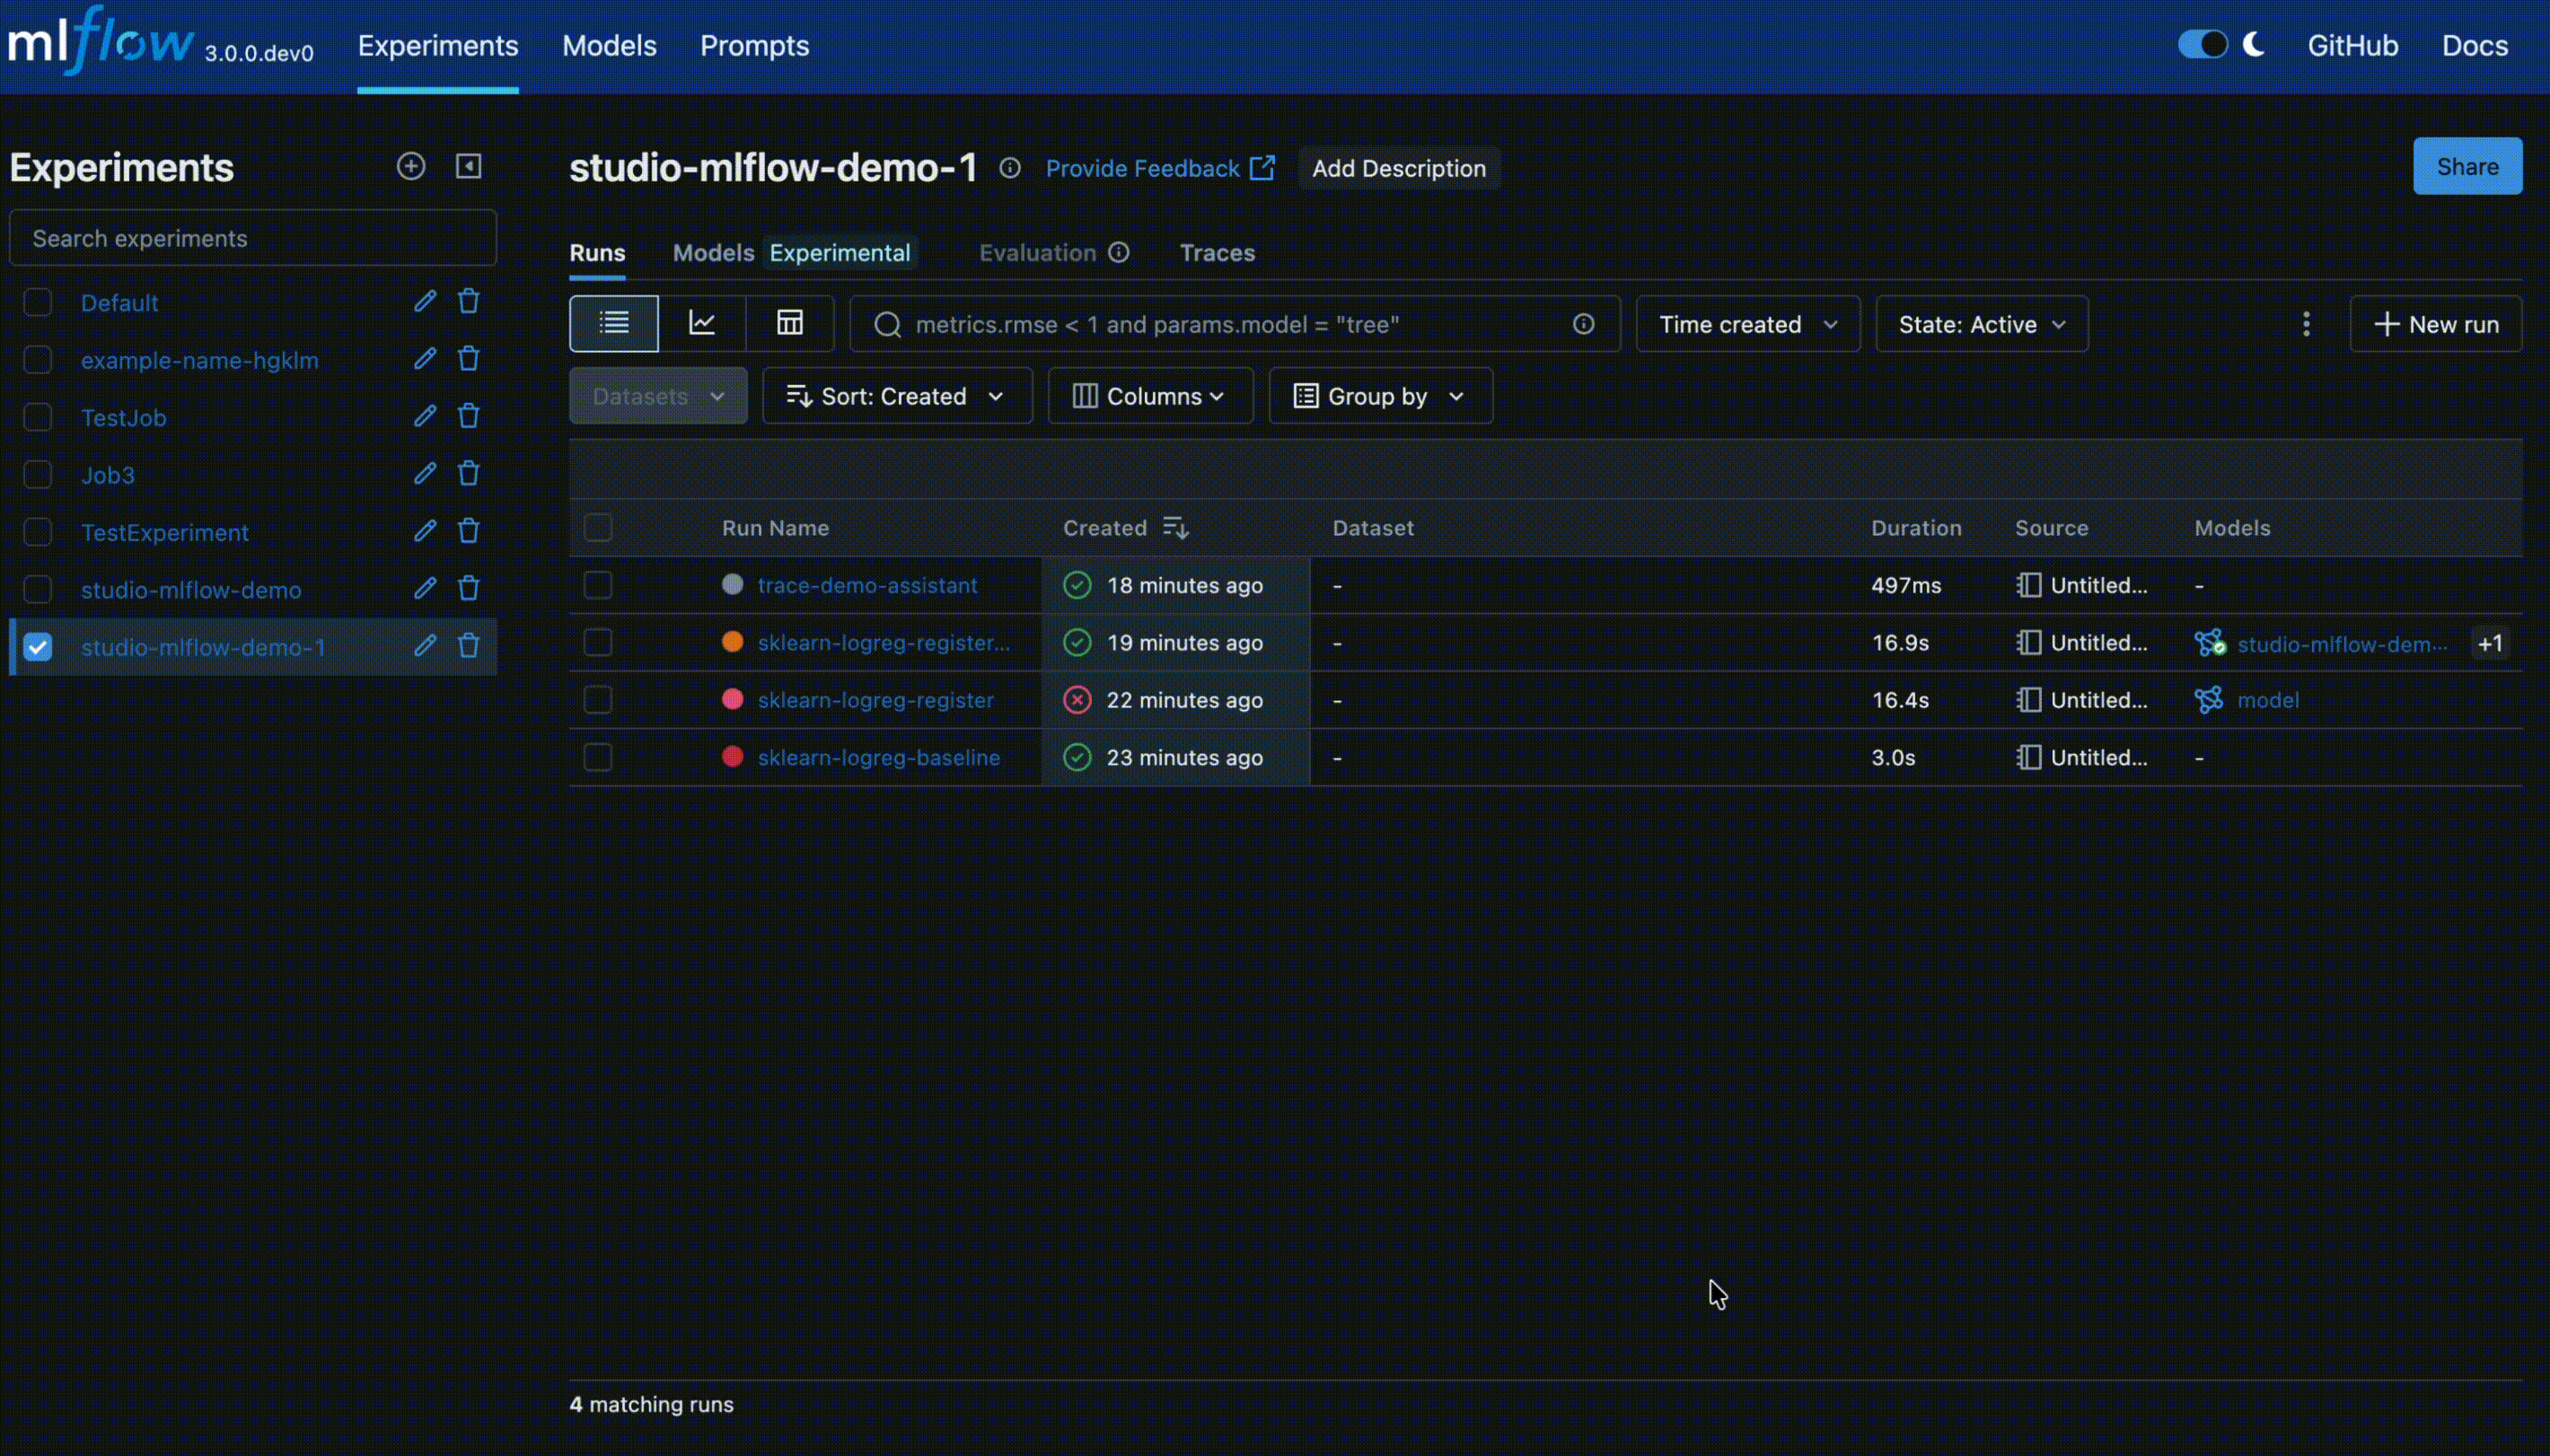Screen dimensions: 2550x1456
Task: Switch to the Runs tab
Action: click(x=597, y=253)
